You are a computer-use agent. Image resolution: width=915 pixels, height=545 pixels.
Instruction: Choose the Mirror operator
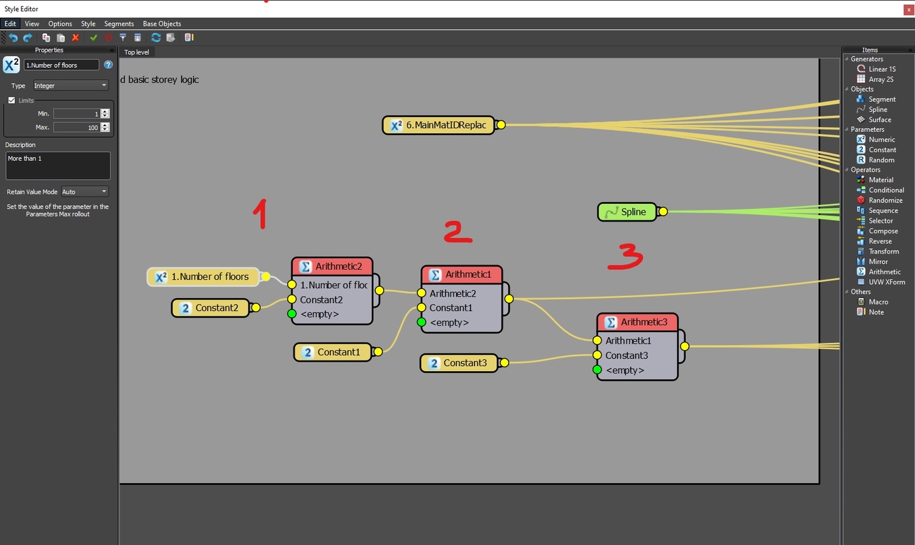pyautogui.click(x=873, y=261)
